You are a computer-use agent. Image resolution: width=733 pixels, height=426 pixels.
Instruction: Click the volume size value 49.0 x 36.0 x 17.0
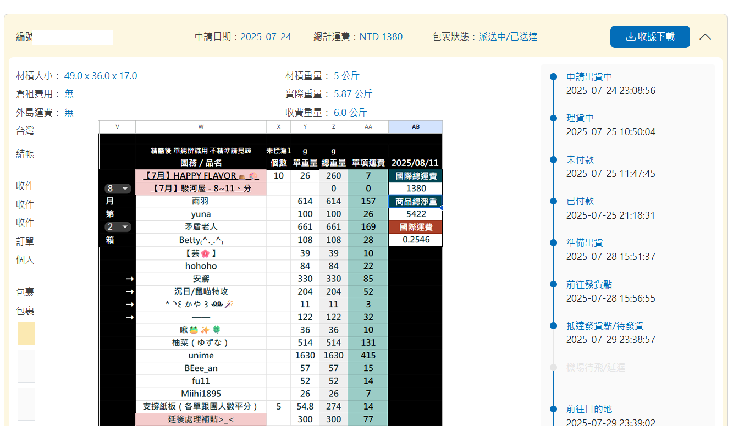click(101, 76)
